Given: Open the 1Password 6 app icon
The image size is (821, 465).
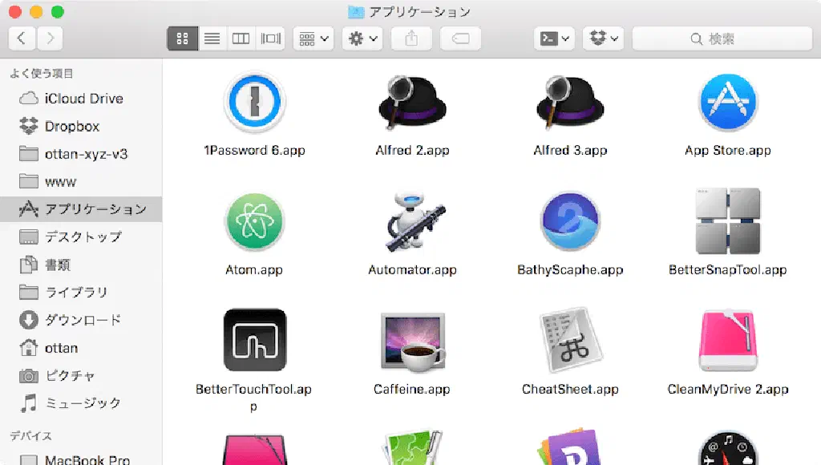Looking at the screenshot, I should coord(254,103).
